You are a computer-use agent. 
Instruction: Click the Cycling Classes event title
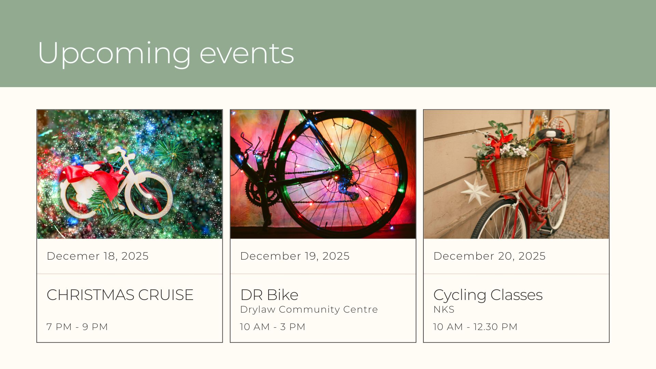[x=488, y=295]
